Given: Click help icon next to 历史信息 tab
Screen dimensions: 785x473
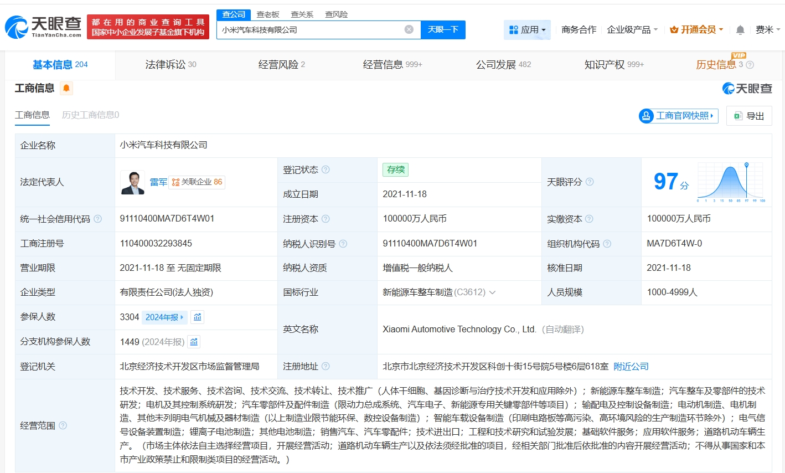Looking at the screenshot, I should coord(750,65).
